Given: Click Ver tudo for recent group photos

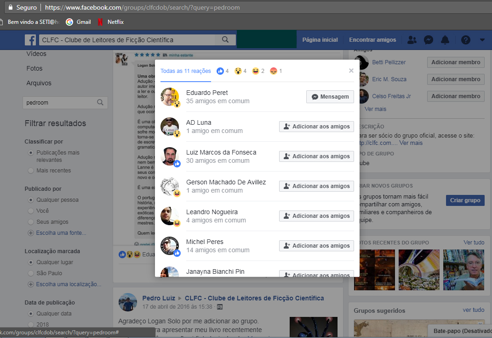Looking at the screenshot, I should click(474, 243).
